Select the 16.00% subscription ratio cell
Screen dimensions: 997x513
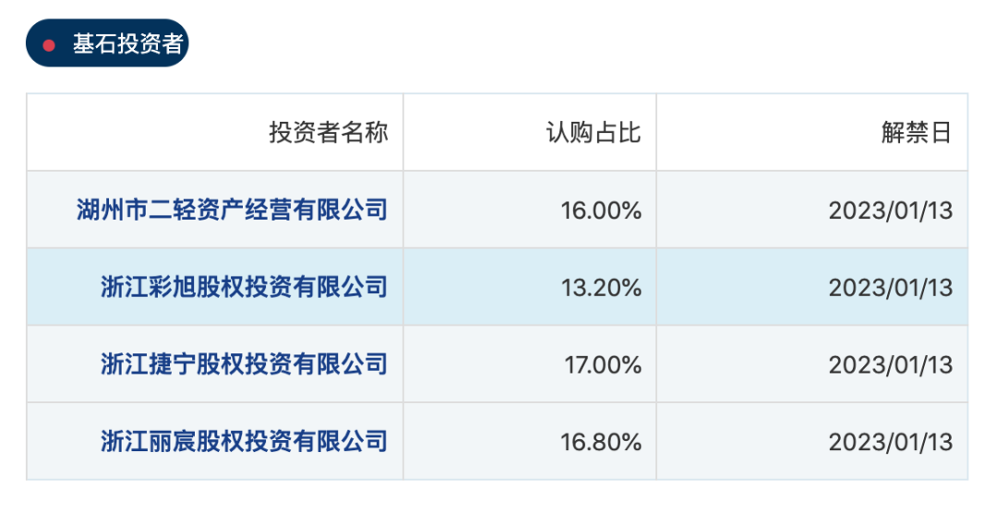(x=601, y=210)
